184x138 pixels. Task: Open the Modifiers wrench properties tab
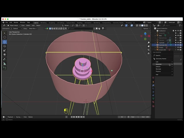click(x=153, y=85)
